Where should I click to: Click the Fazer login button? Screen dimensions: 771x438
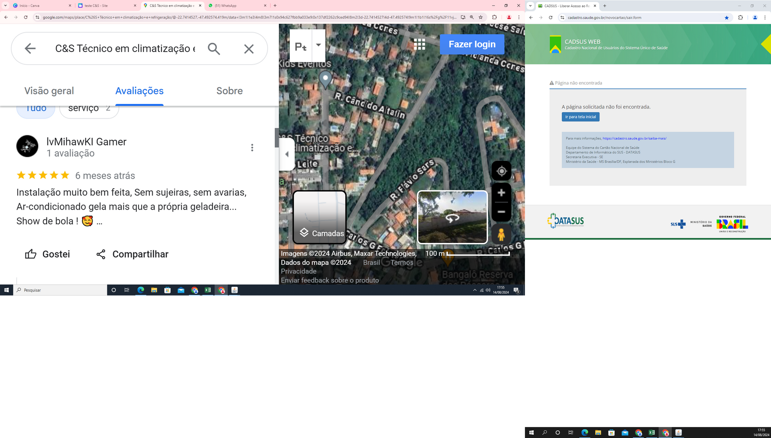click(x=472, y=44)
